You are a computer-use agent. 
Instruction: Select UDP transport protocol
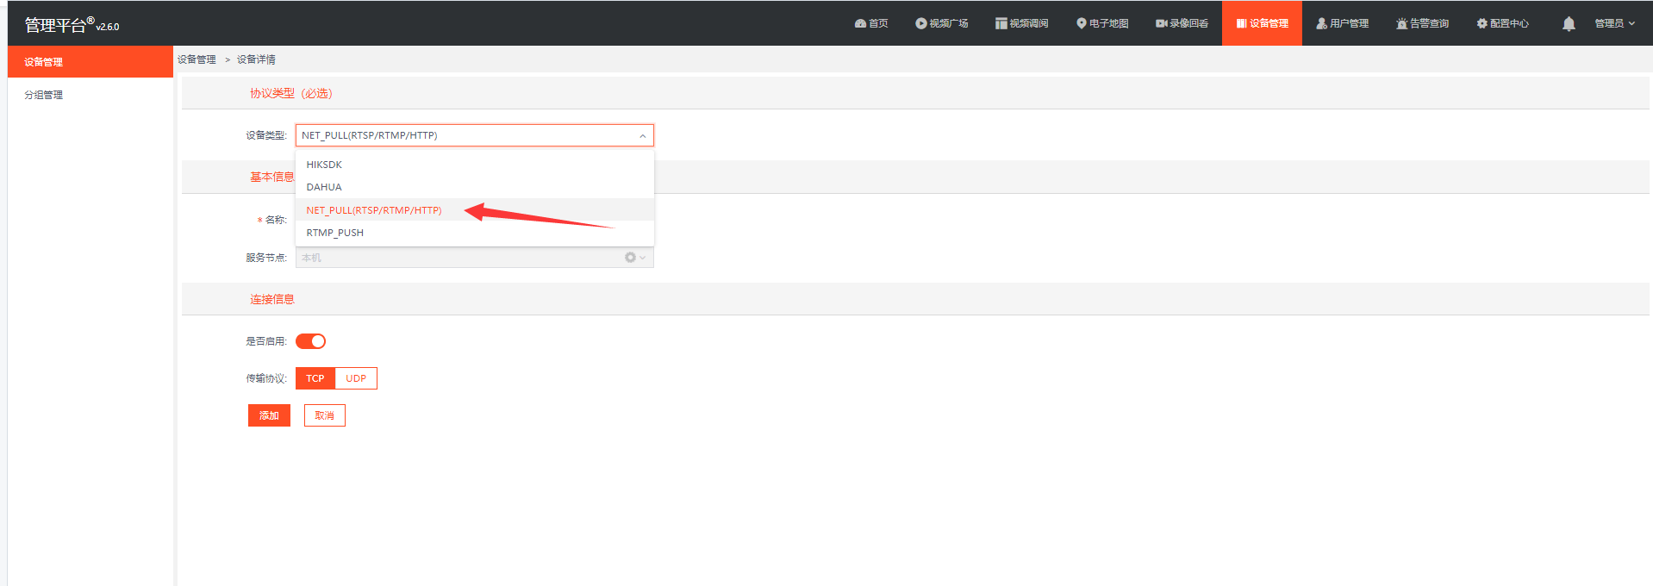356,378
